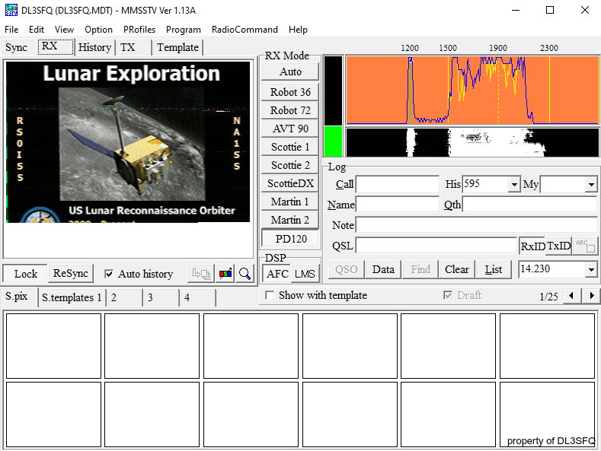Select Scottie 2 RX mode
The height and width of the screenshot is (451, 601).
click(x=290, y=165)
